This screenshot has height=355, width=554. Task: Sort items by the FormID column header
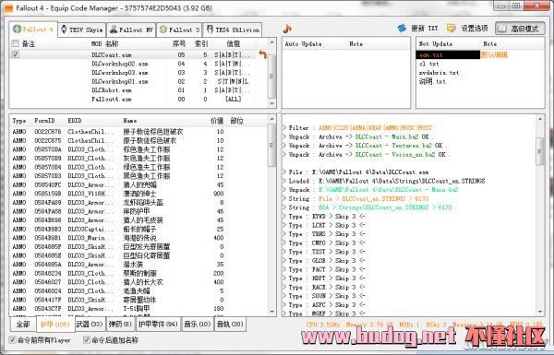(44, 121)
